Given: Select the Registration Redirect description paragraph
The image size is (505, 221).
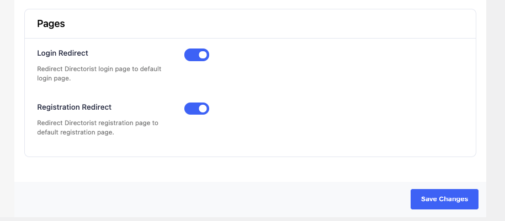Looking at the screenshot, I should click(98, 128).
